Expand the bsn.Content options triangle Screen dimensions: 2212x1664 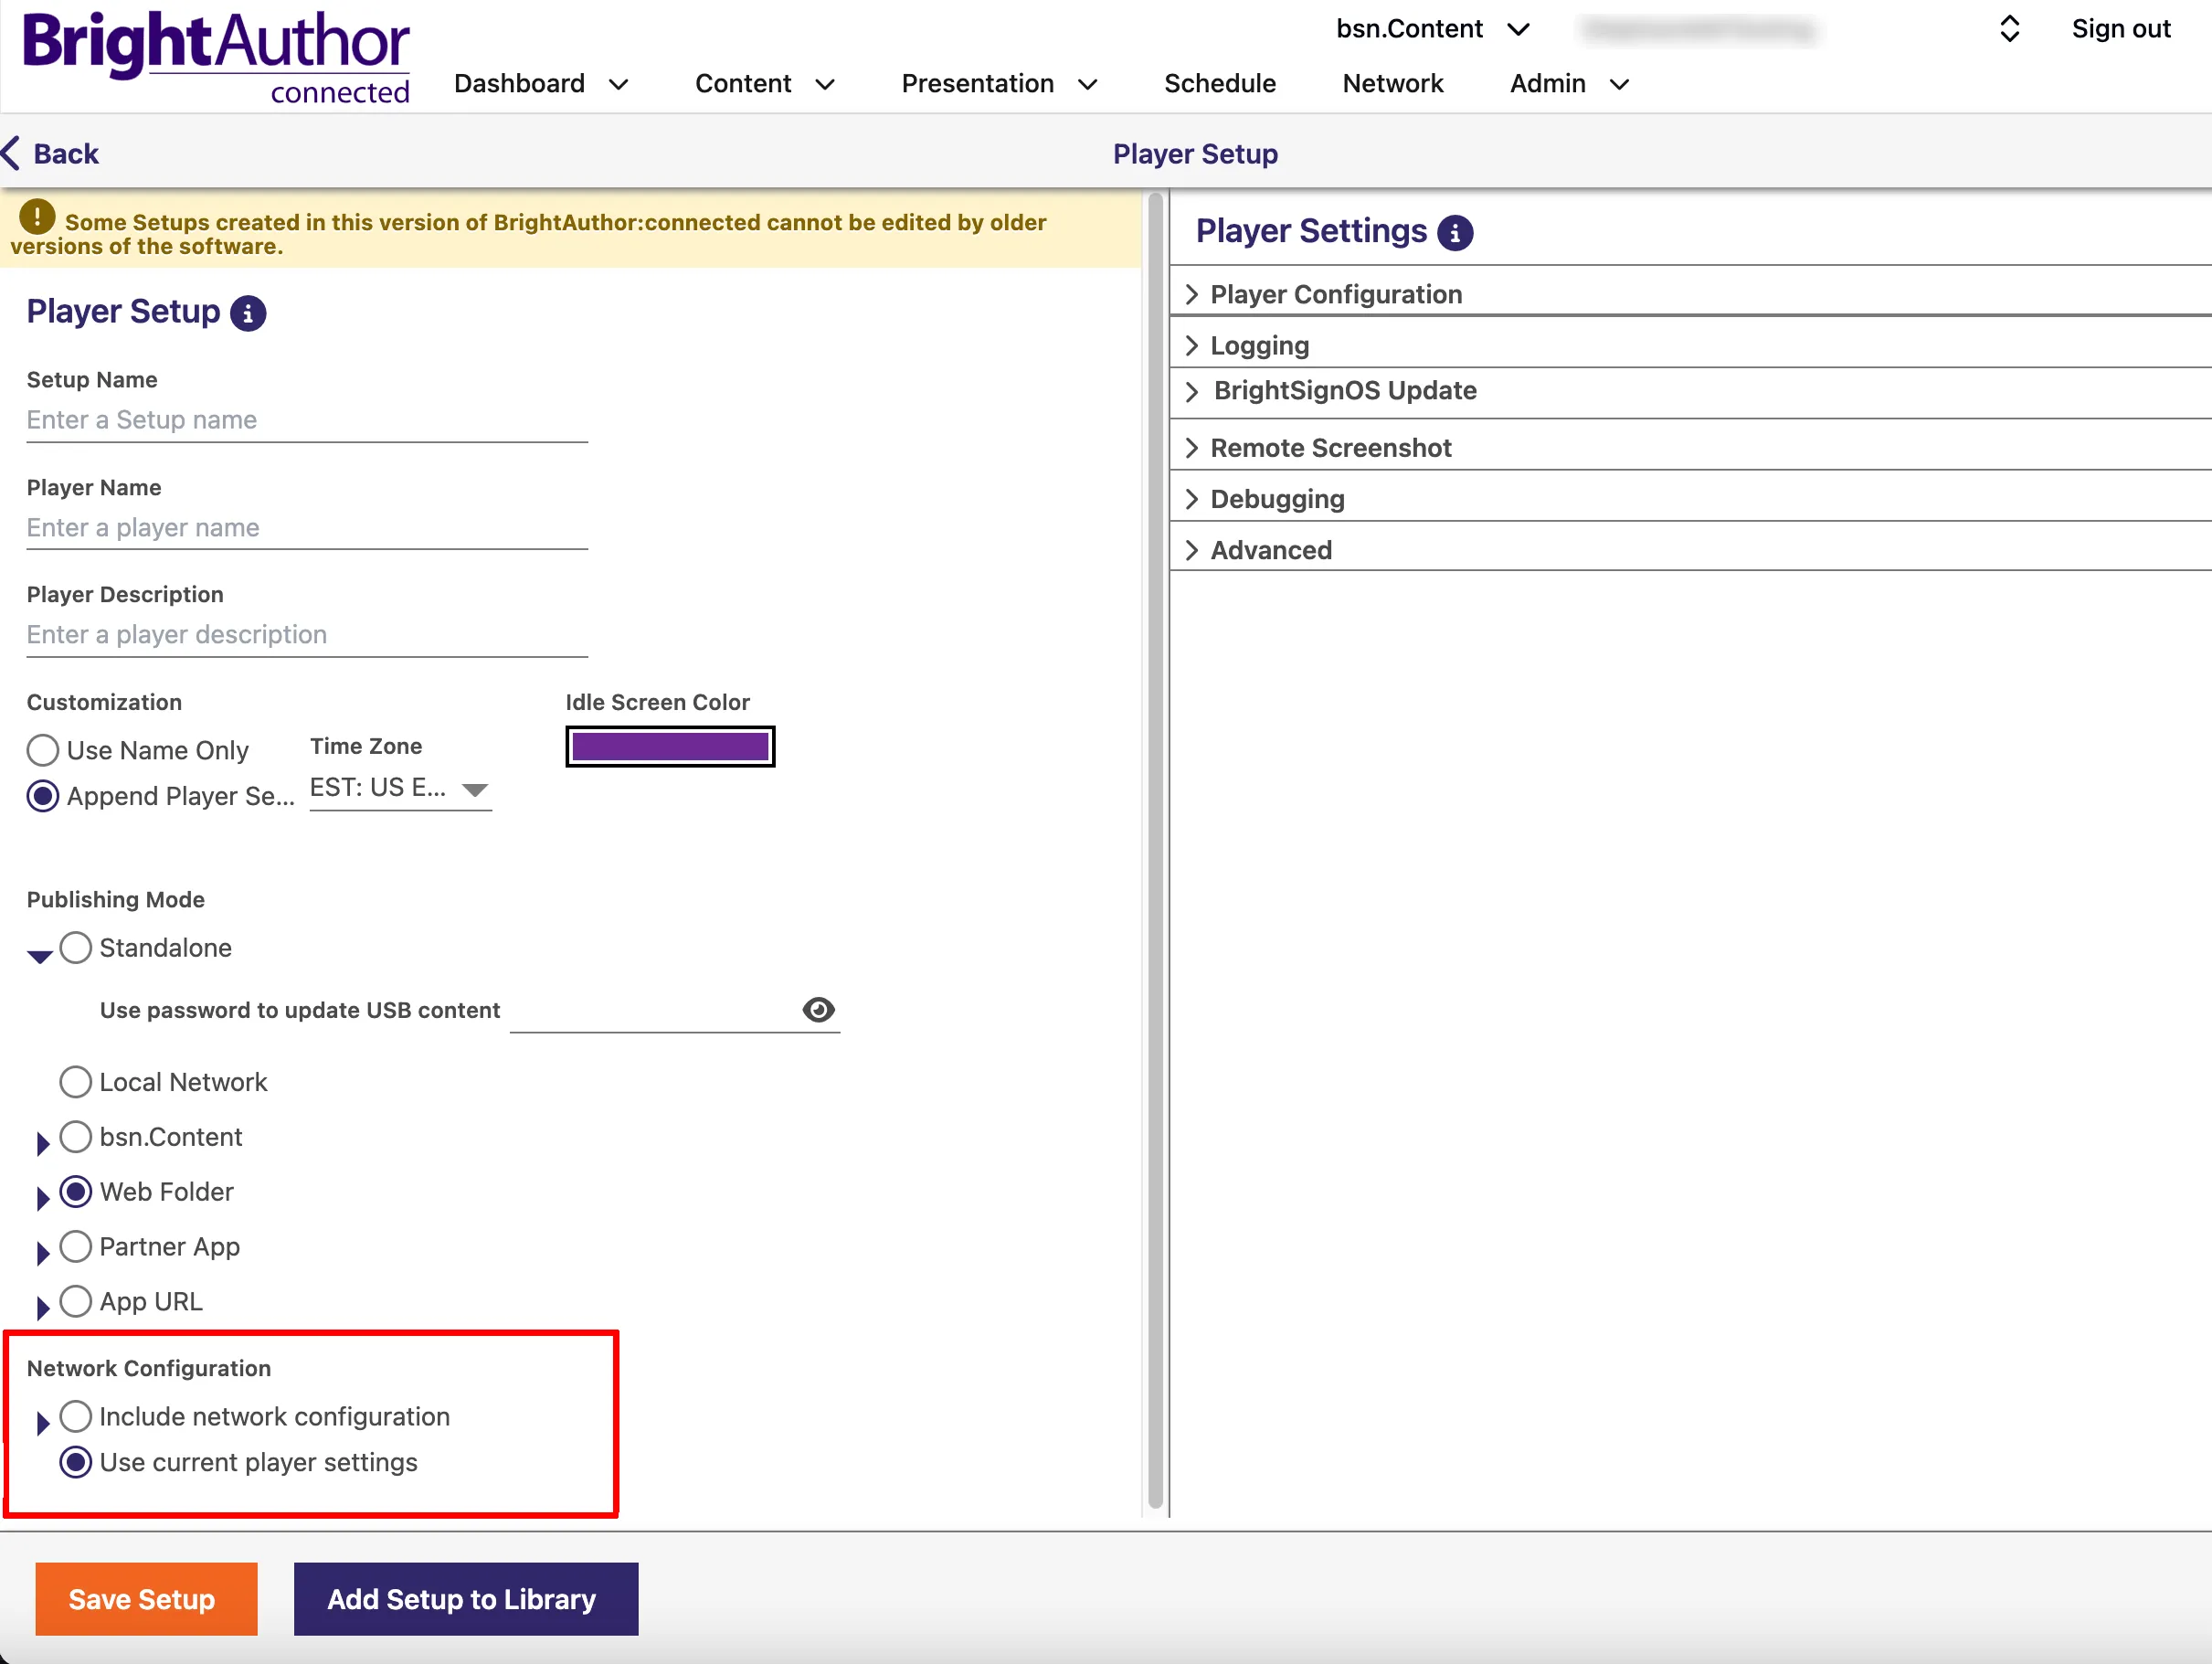(x=43, y=1144)
